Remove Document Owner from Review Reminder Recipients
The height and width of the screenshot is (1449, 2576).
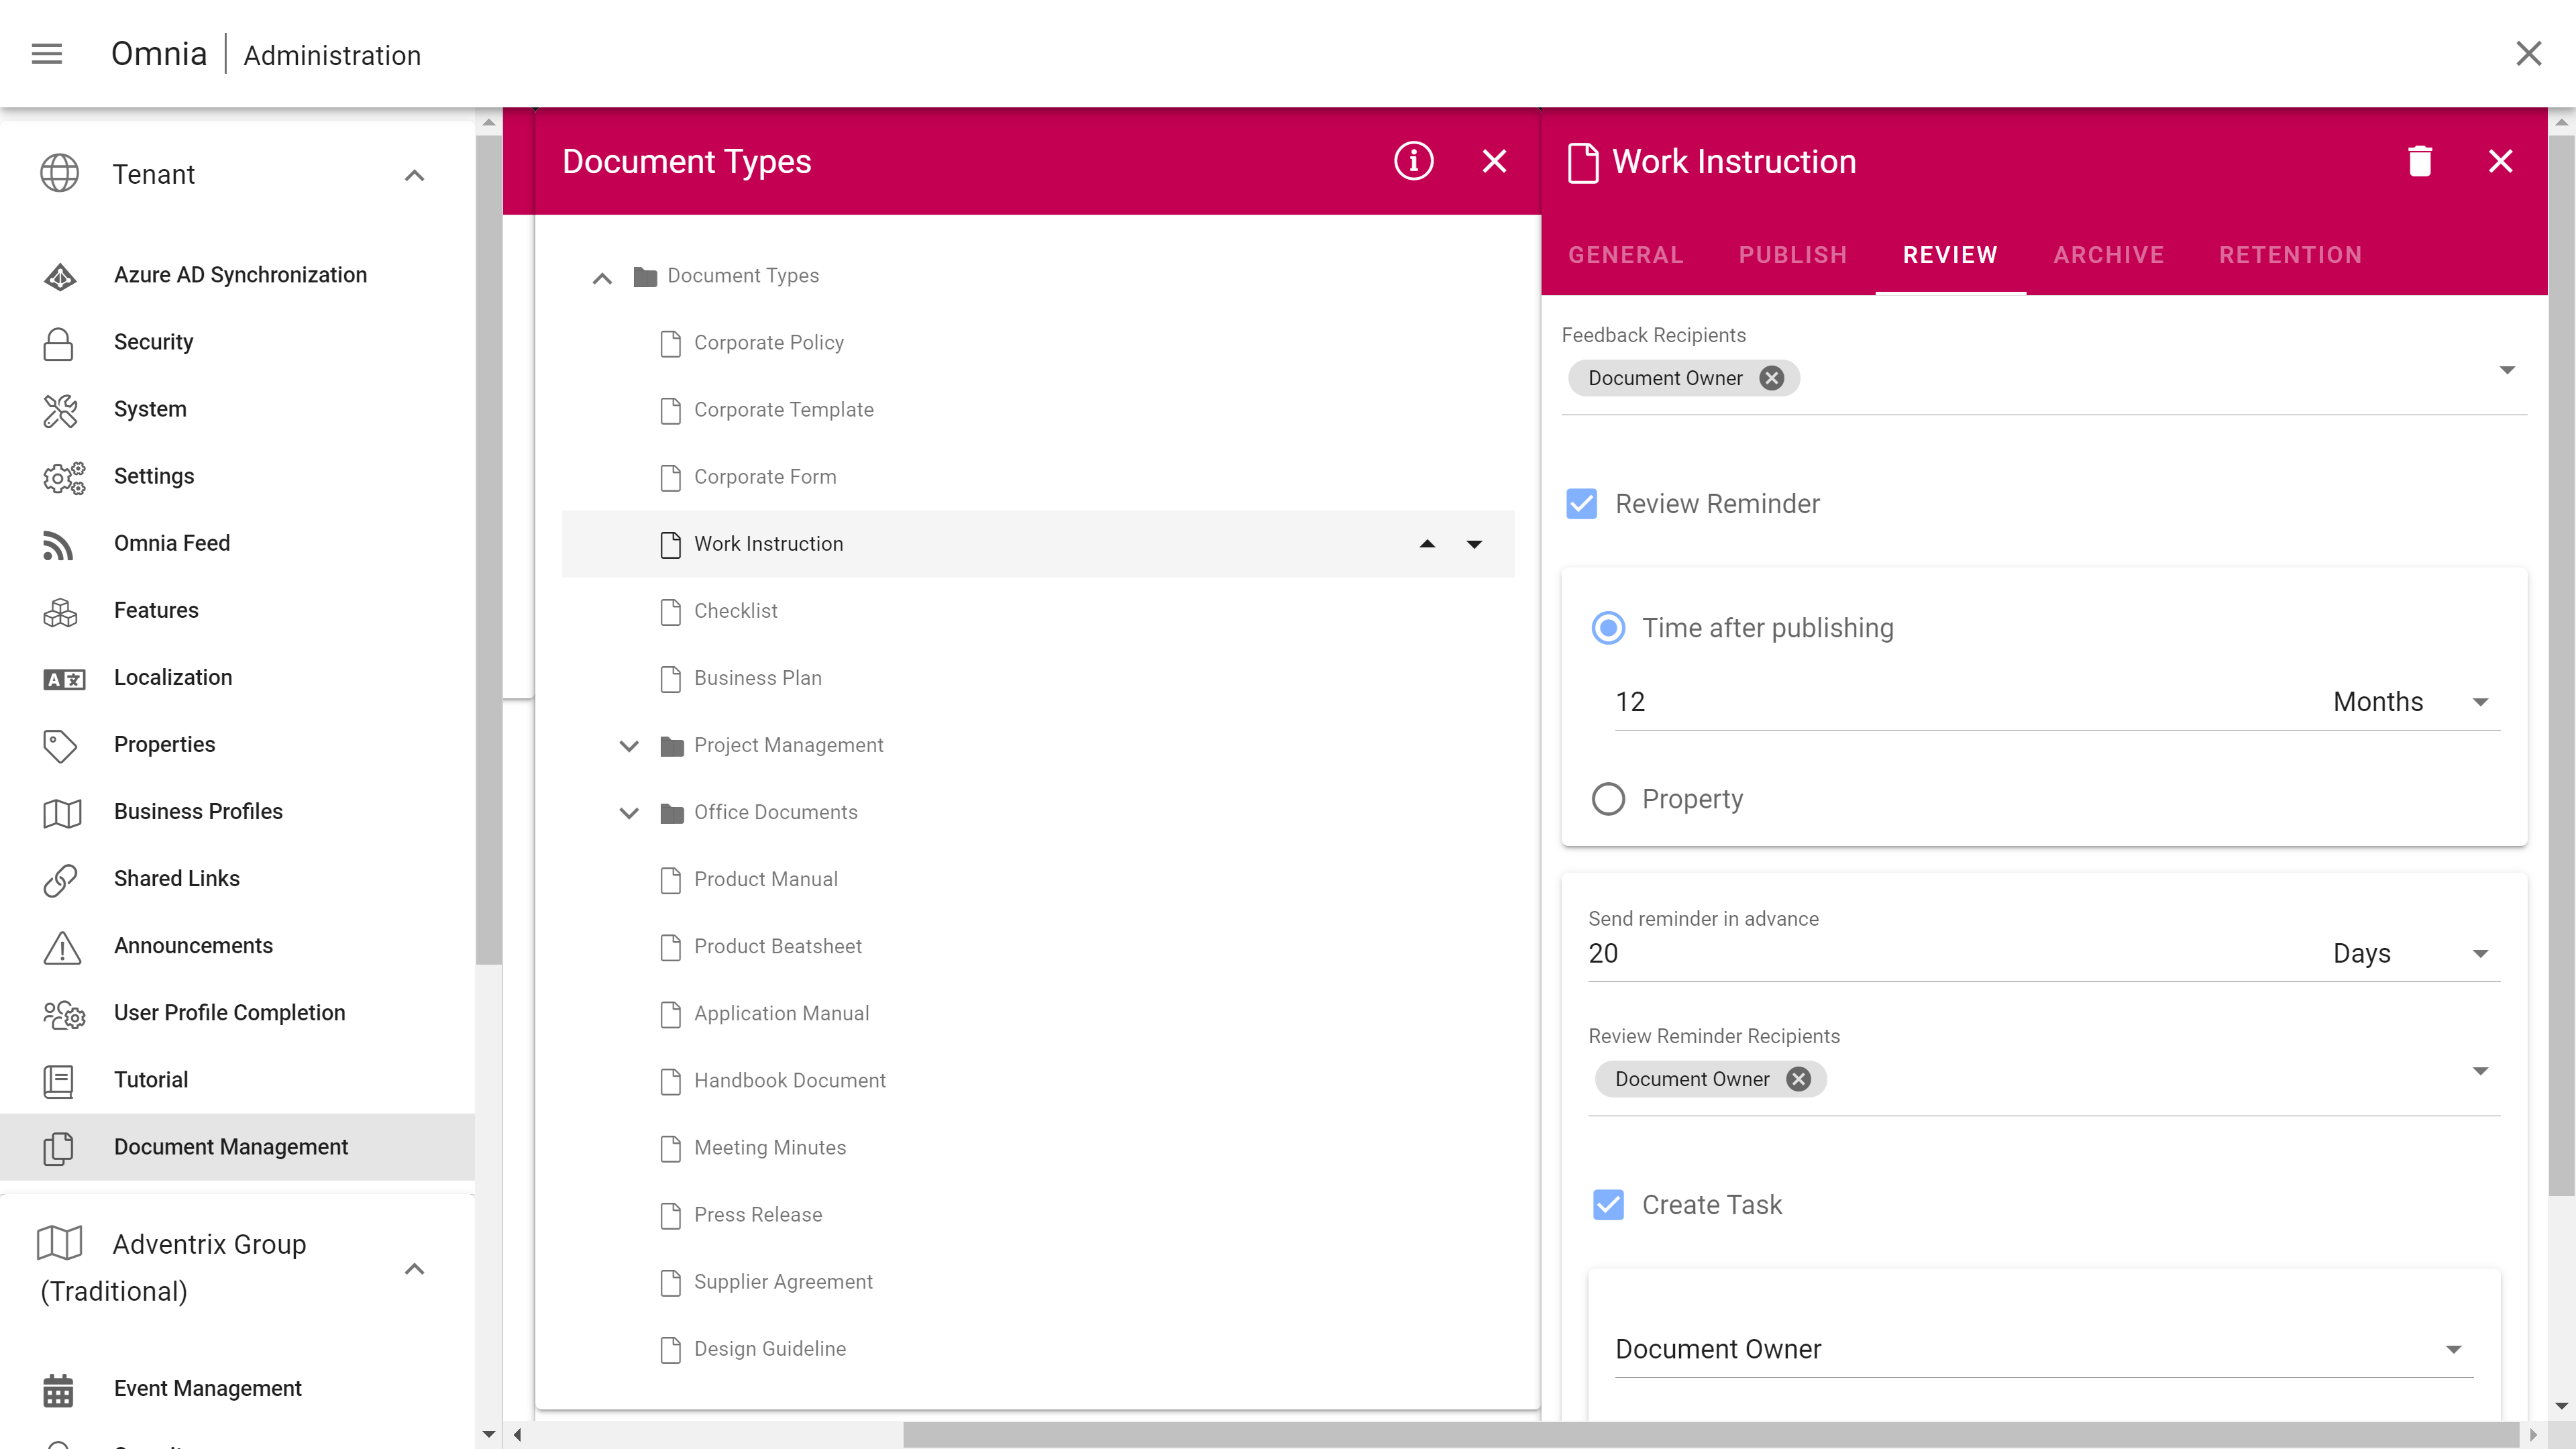point(1798,1079)
